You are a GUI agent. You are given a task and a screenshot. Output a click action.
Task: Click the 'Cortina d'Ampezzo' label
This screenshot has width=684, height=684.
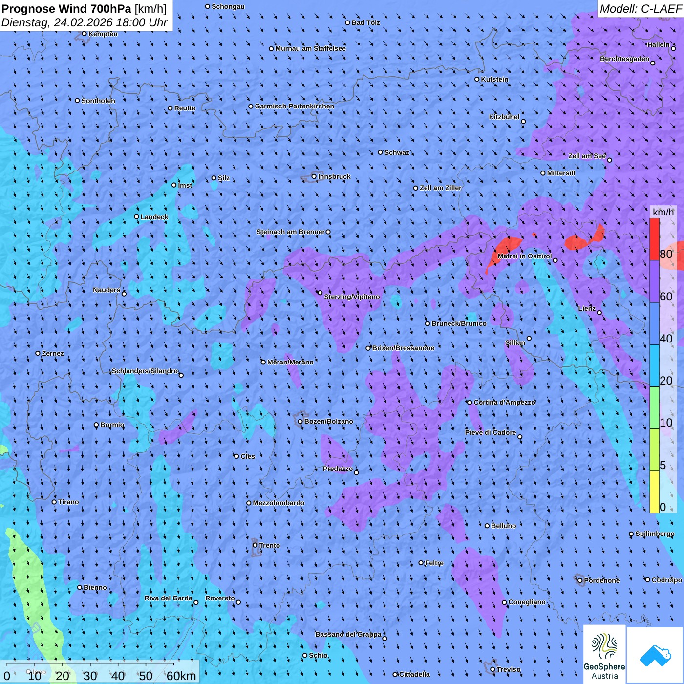pyautogui.click(x=505, y=402)
